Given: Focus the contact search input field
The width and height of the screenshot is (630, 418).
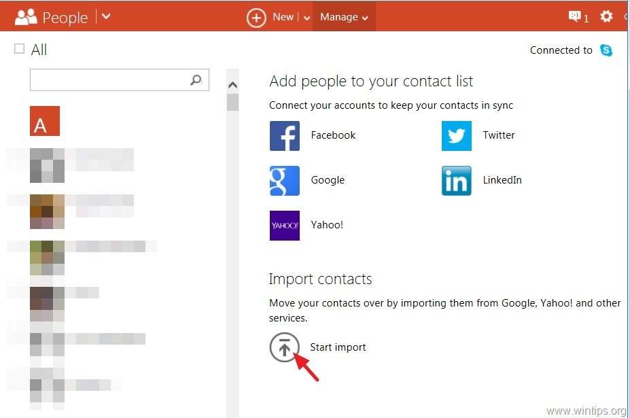Looking at the screenshot, I should pos(120,80).
